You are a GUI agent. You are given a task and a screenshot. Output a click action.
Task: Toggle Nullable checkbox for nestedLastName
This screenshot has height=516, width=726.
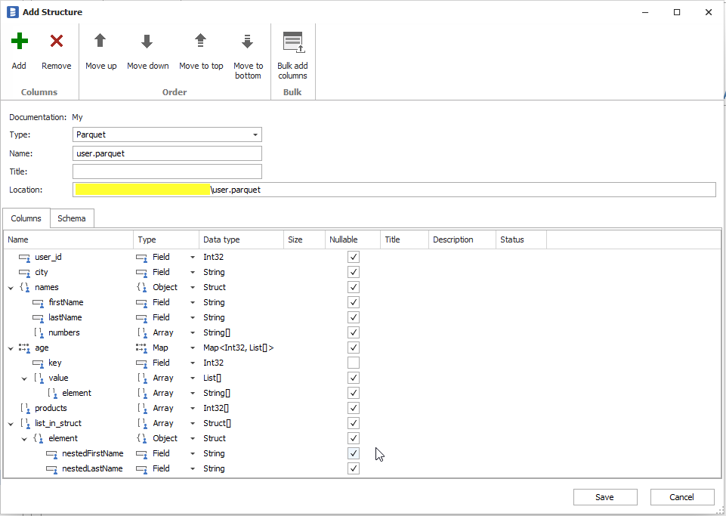354,468
